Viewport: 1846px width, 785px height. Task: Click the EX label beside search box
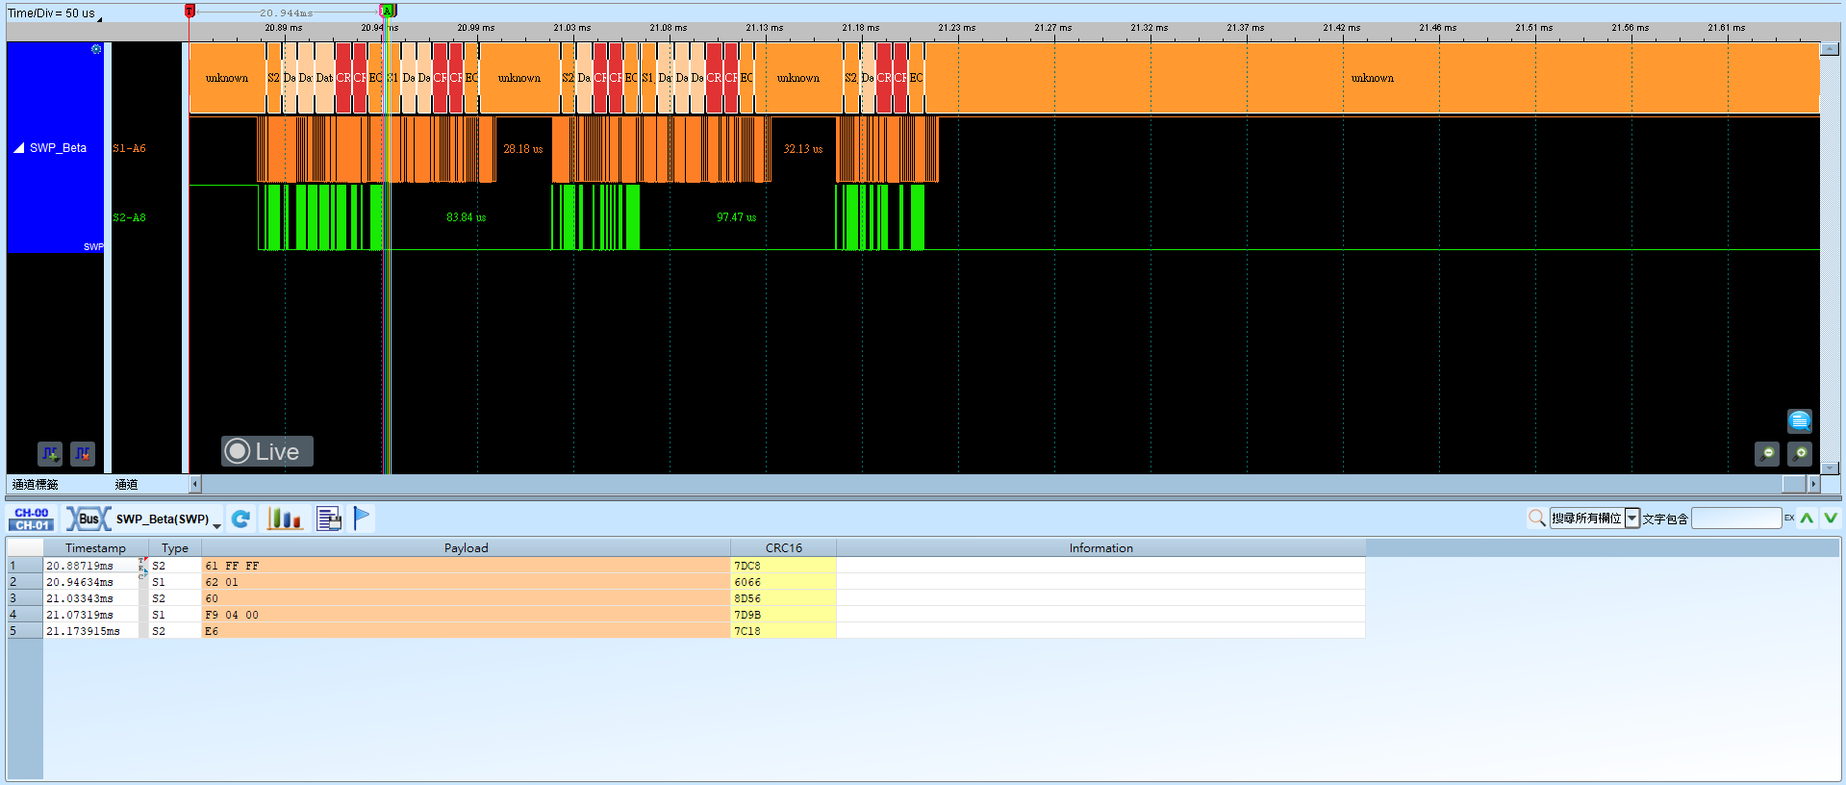coord(1789,519)
